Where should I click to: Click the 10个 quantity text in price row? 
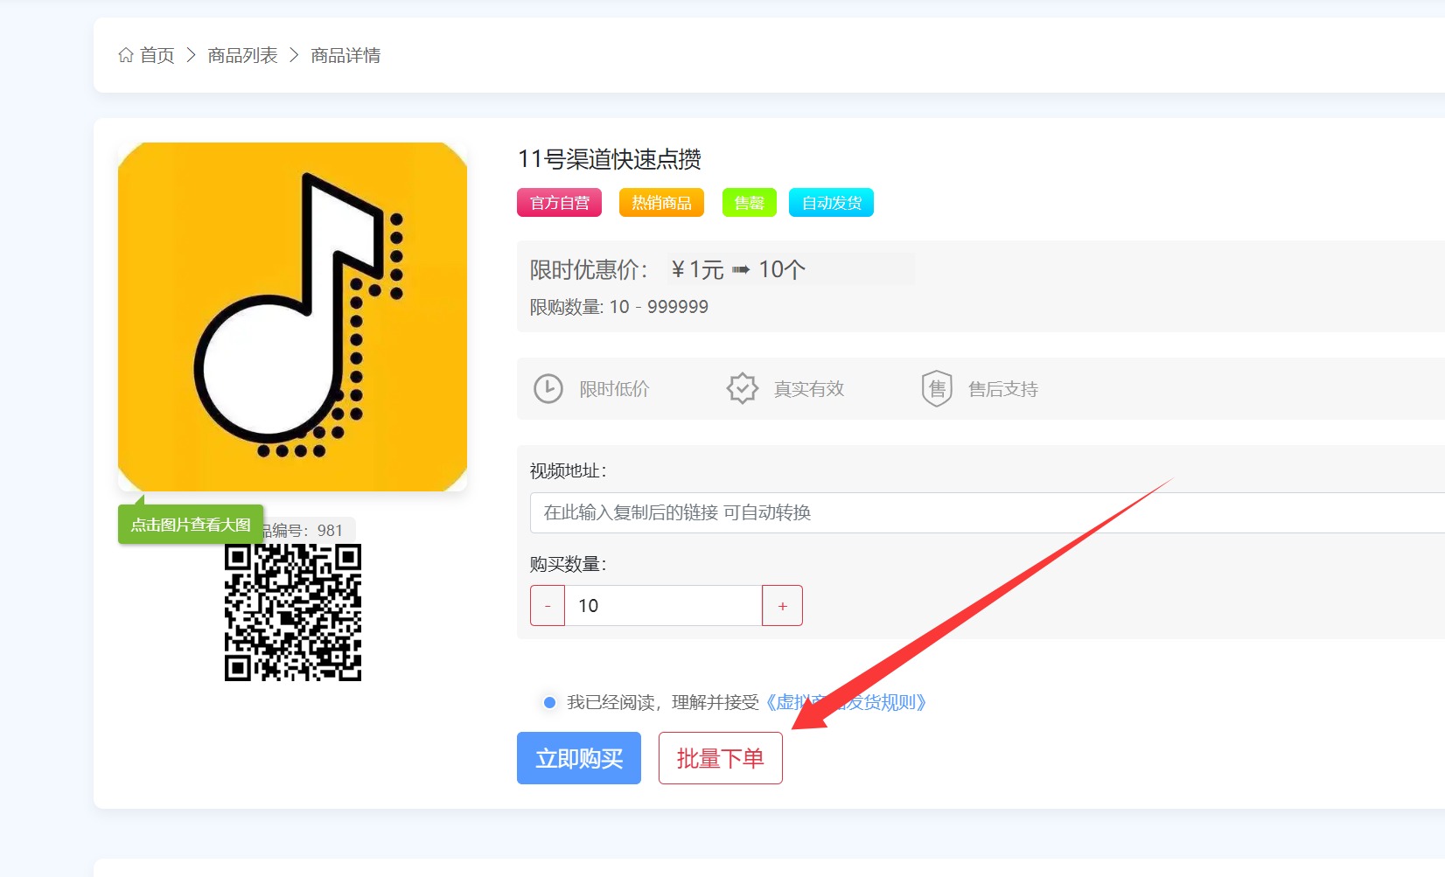point(781,269)
